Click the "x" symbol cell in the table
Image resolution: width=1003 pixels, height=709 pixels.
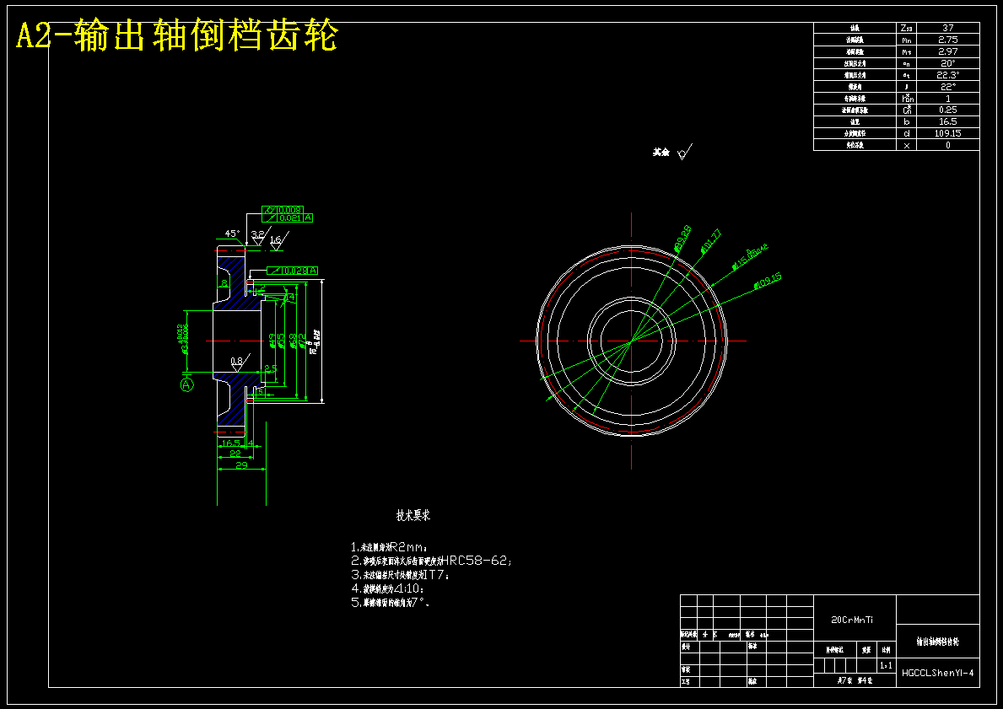(906, 145)
